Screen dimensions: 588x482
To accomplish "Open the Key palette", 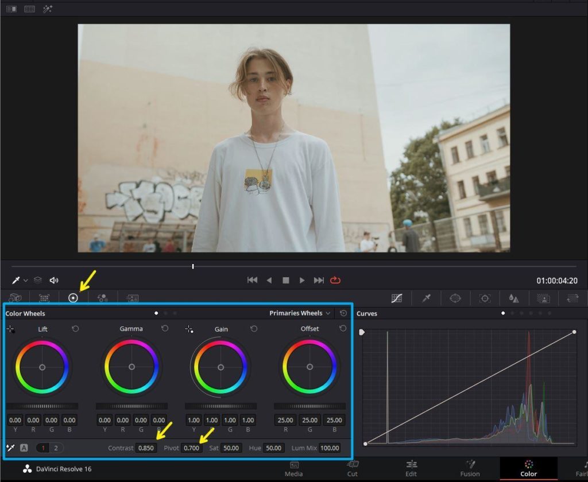I will [543, 298].
